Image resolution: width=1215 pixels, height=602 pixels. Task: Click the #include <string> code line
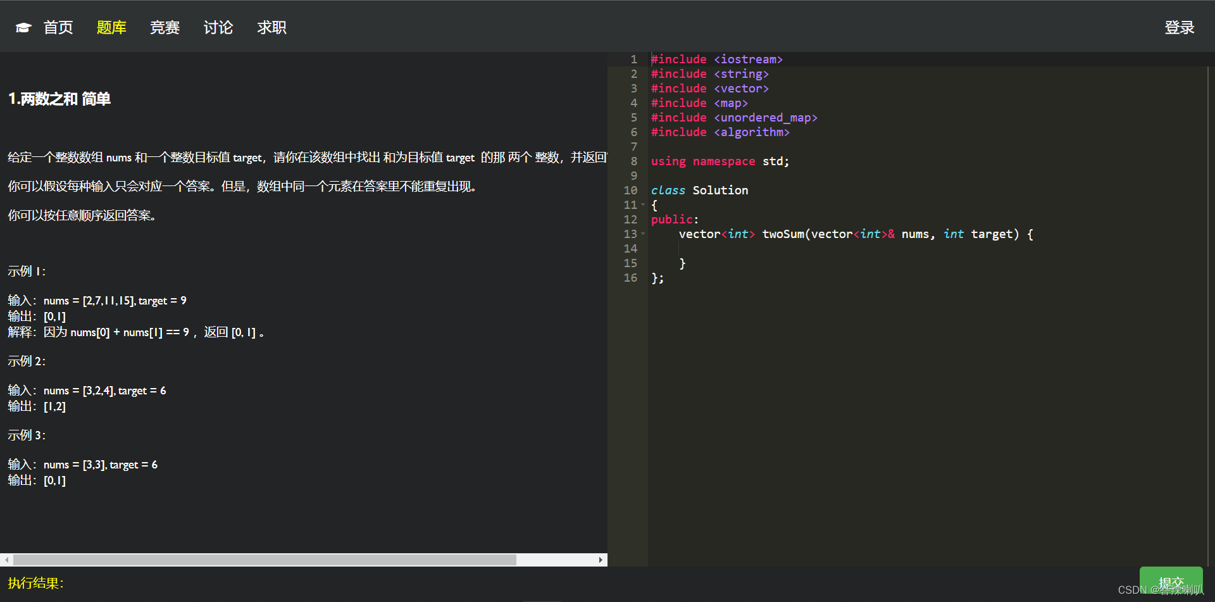pyautogui.click(x=709, y=73)
